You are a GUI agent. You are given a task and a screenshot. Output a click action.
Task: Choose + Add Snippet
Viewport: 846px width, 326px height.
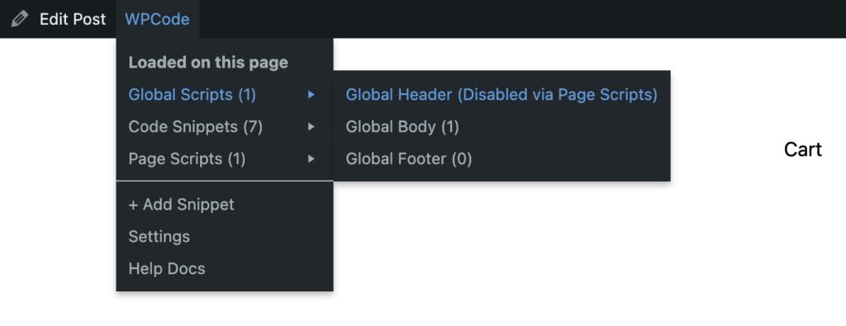pyautogui.click(x=225, y=205)
